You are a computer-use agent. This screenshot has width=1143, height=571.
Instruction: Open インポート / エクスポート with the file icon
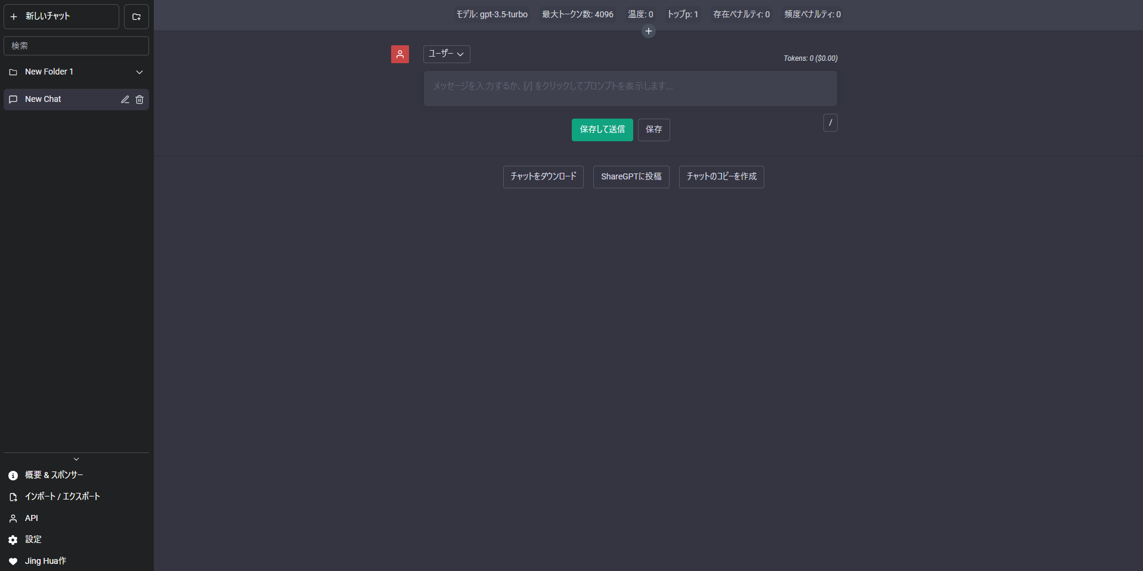tap(13, 496)
